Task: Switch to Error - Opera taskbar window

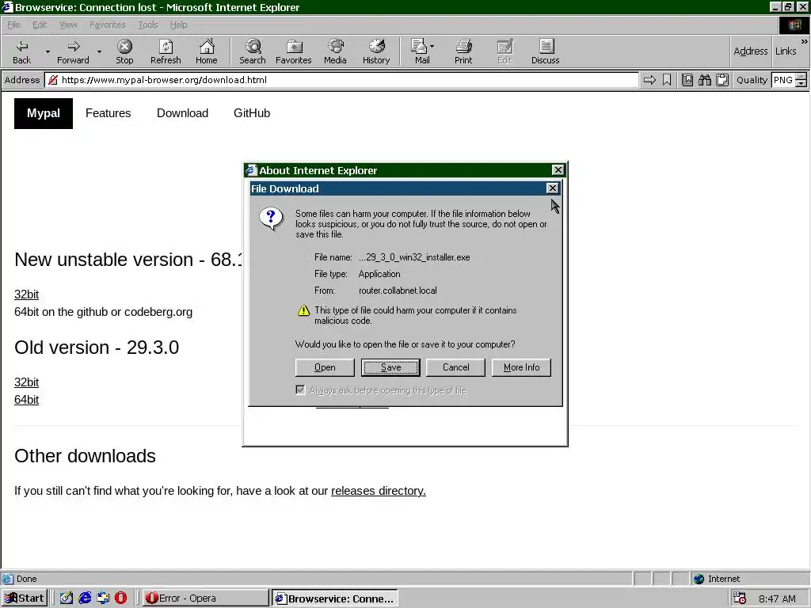Action: (x=205, y=598)
